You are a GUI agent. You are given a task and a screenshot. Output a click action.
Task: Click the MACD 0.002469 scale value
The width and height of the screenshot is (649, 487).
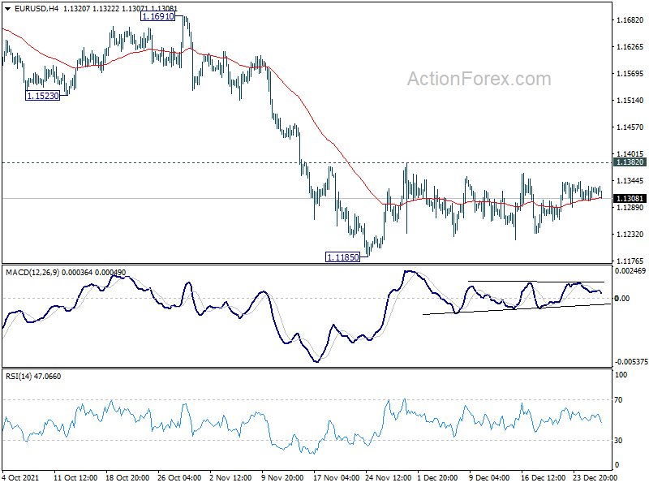click(630, 271)
